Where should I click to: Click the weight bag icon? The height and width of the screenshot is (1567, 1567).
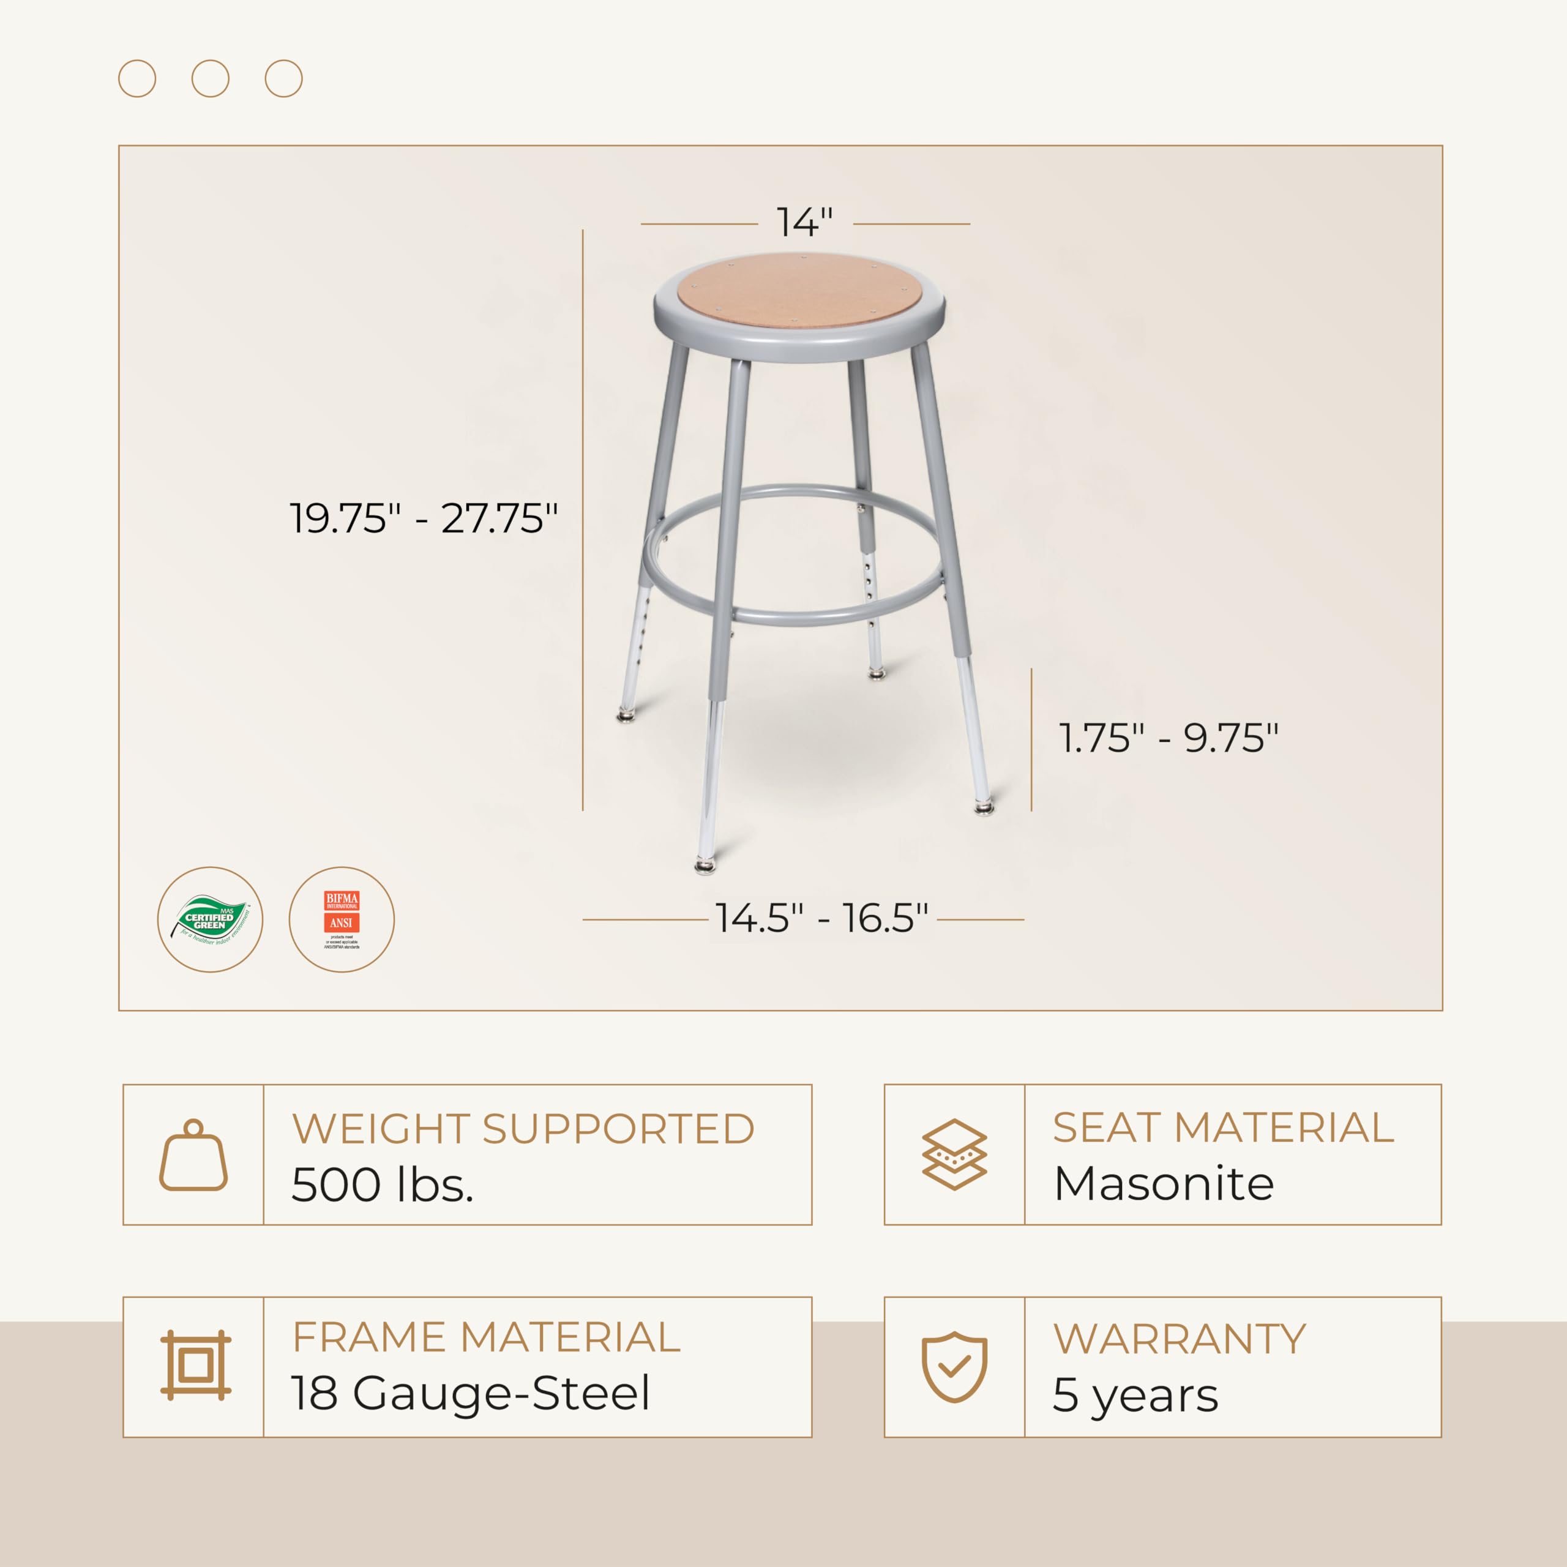193,1156
